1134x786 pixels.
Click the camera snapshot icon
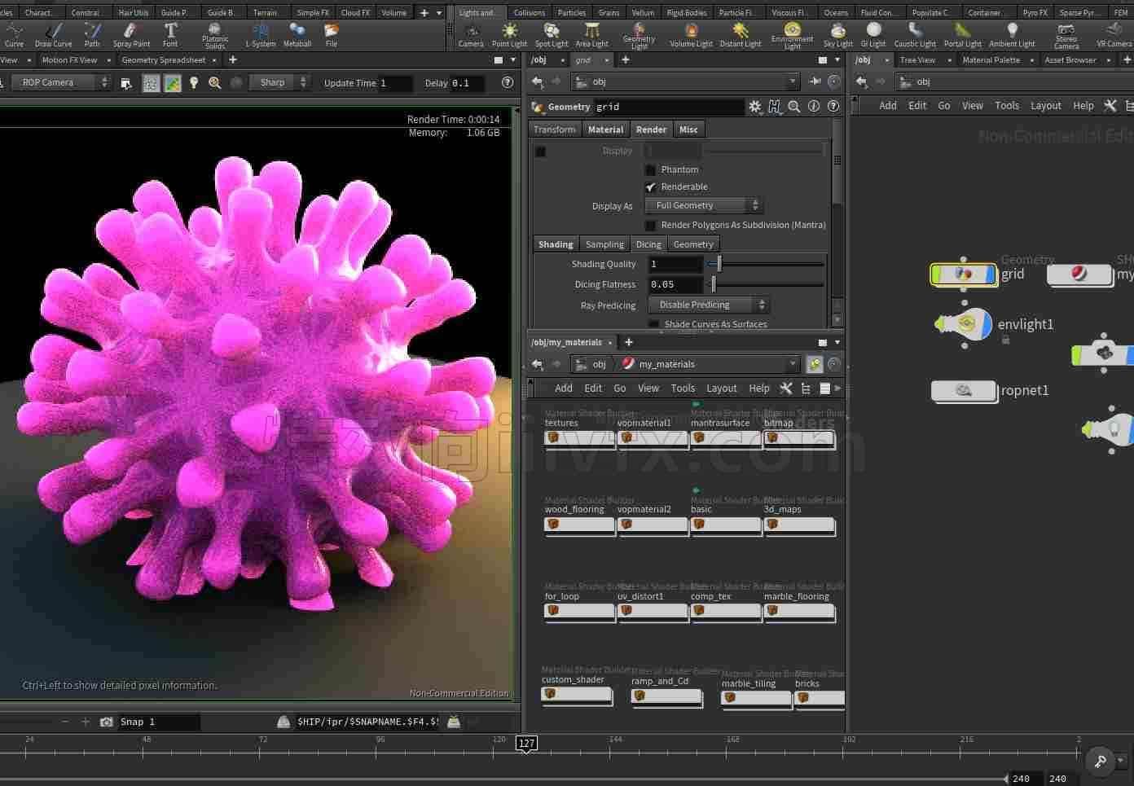[x=106, y=722]
